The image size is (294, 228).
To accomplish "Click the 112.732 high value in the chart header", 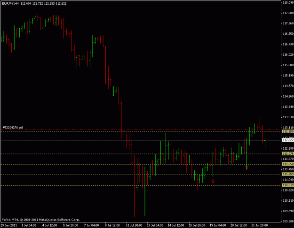I will [x=38, y=4].
